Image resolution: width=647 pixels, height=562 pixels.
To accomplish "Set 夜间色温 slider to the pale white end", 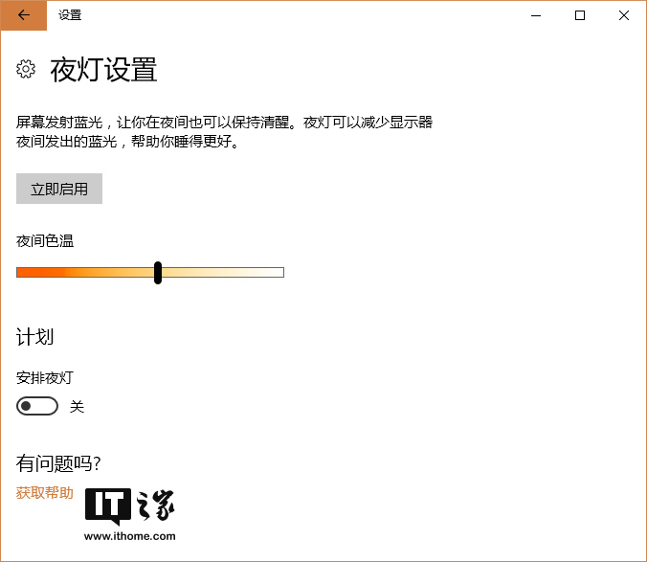I will [x=281, y=272].
